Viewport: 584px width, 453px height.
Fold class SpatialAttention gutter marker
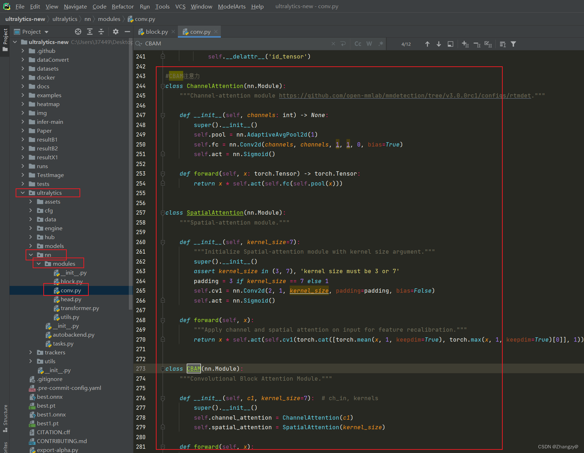[163, 213]
